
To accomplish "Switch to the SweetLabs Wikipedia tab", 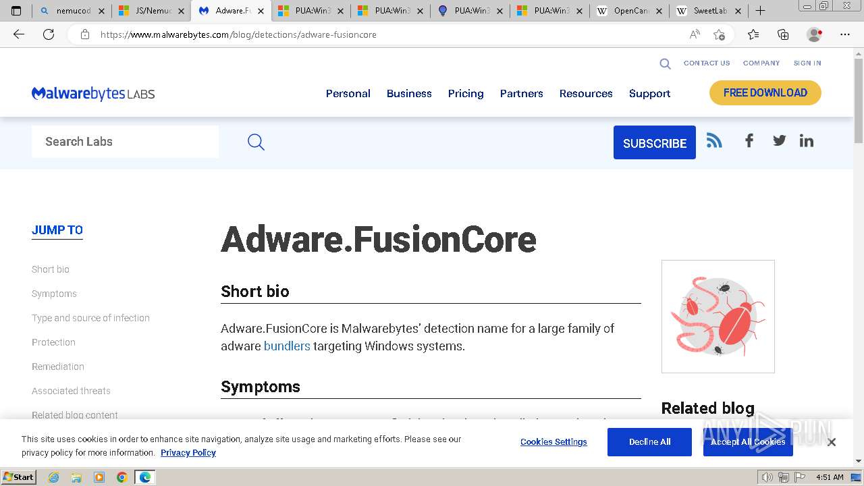I will click(x=709, y=11).
